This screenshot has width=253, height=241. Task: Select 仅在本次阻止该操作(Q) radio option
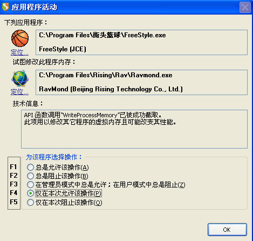(64, 202)
